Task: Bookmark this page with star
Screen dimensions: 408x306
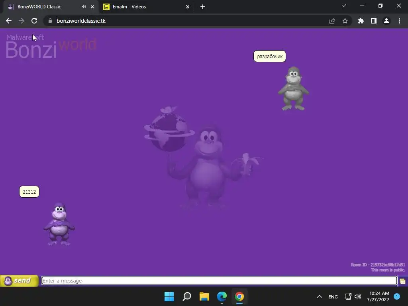Action: [x=345, y=21]
